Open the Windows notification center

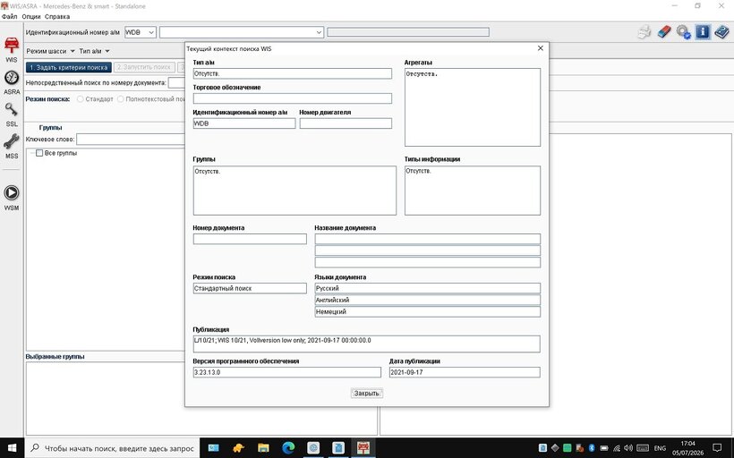[x=717, y=448]
